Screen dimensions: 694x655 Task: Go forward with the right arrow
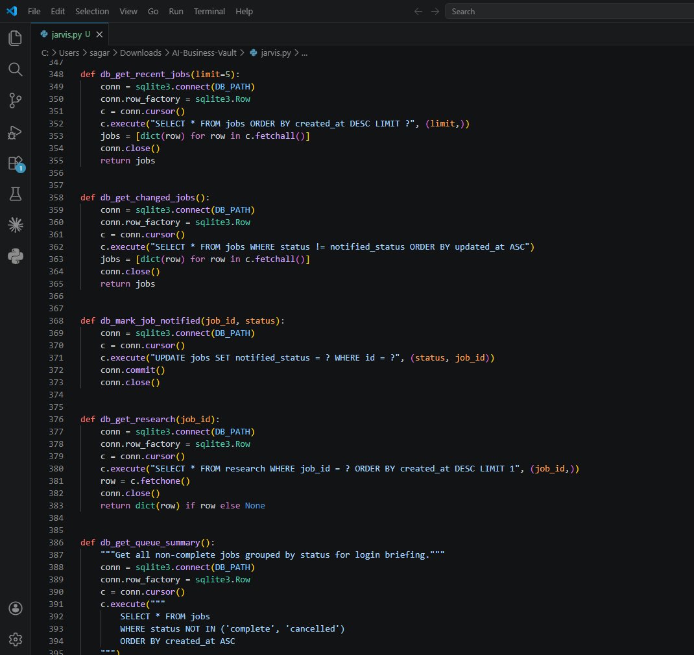point(435,12)
